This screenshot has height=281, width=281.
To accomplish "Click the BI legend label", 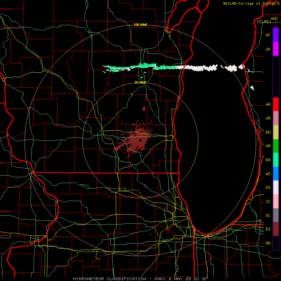I will pyautogui.click(x=268, y=229).
